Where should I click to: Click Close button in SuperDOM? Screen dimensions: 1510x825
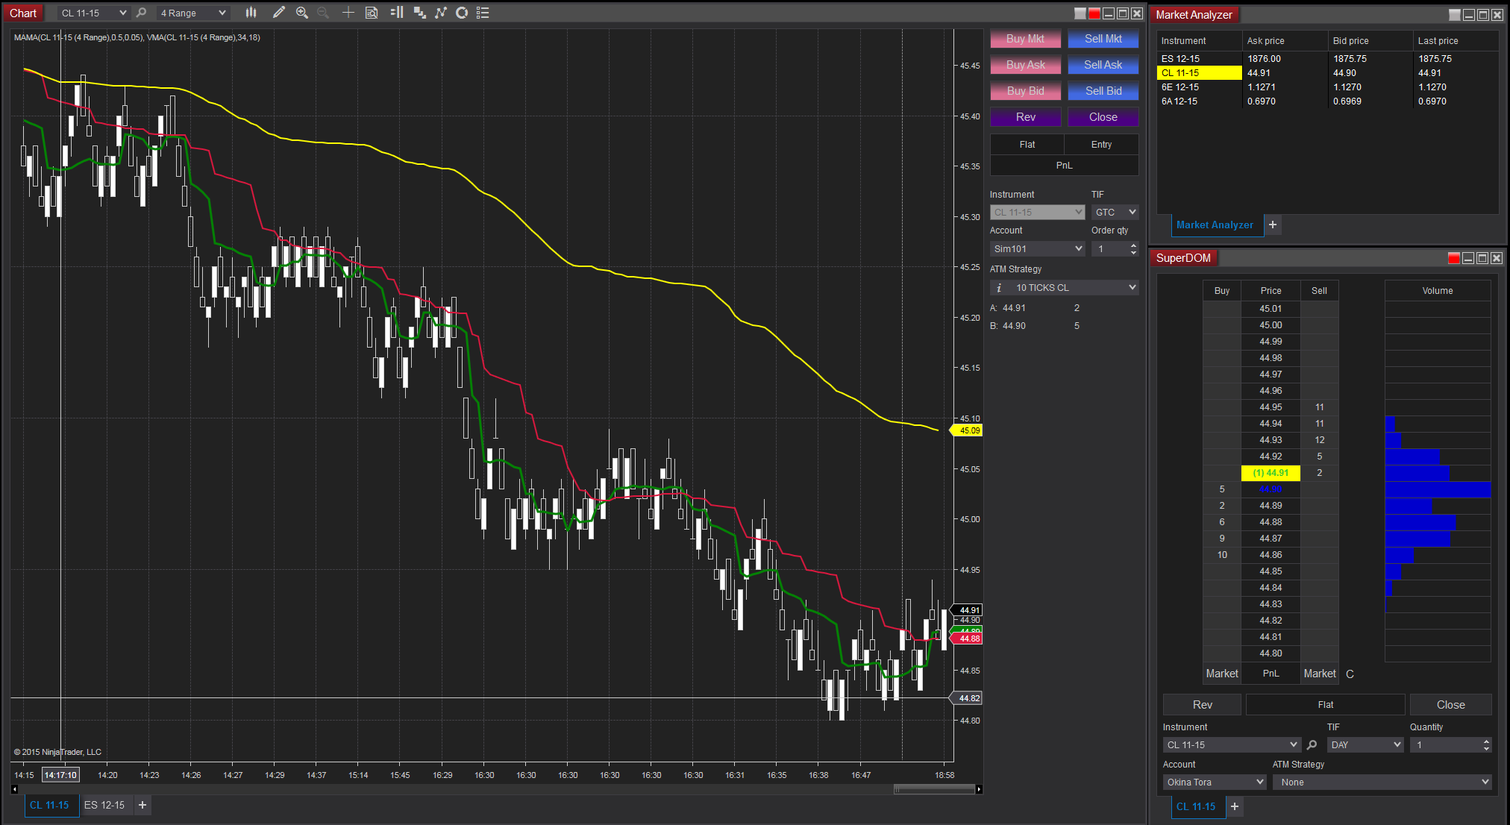coord(1450,705)
